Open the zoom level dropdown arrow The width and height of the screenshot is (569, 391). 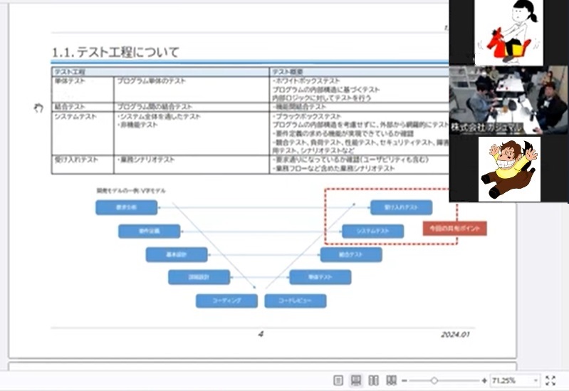point(536,380)
